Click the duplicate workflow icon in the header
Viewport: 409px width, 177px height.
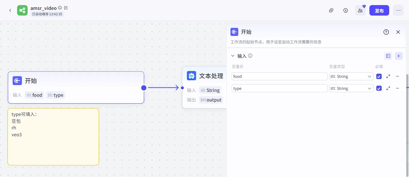click(x=331, y=10)
